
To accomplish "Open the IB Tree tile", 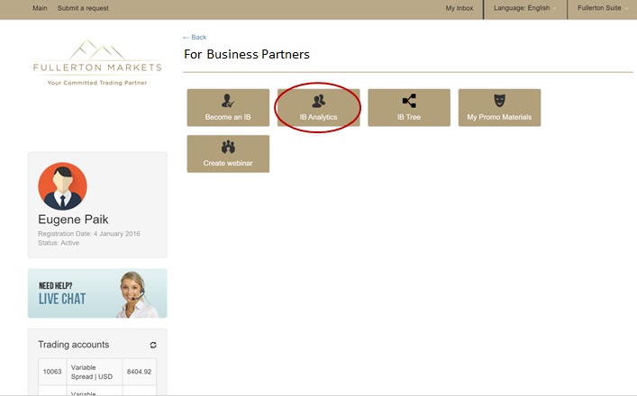I will click(409, 107).
